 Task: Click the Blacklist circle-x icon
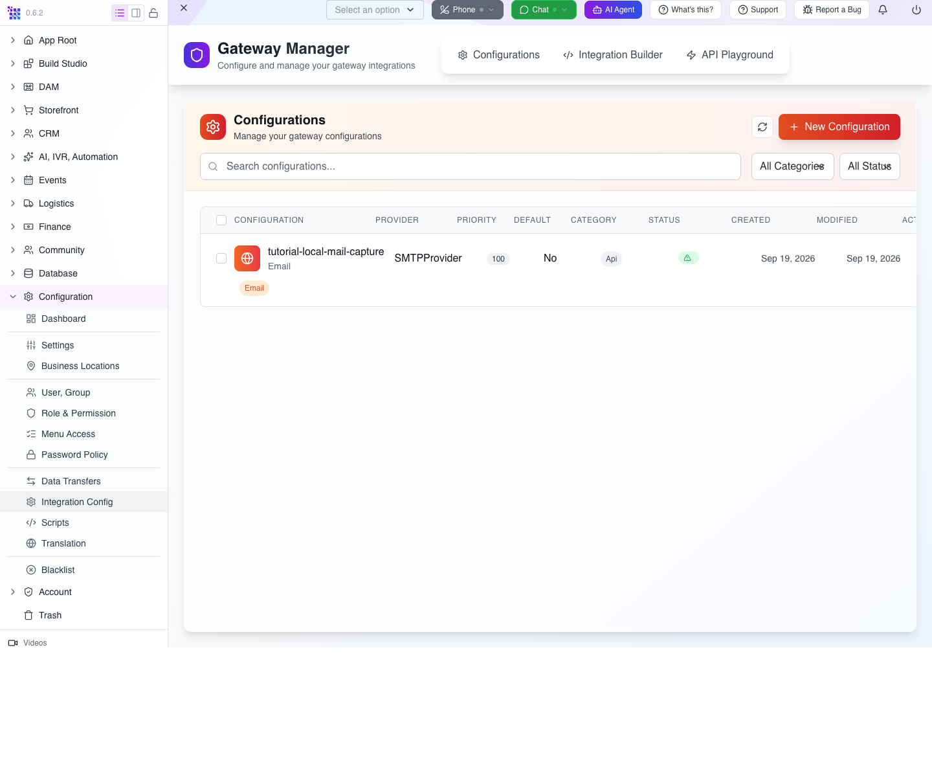coord(31,570)
